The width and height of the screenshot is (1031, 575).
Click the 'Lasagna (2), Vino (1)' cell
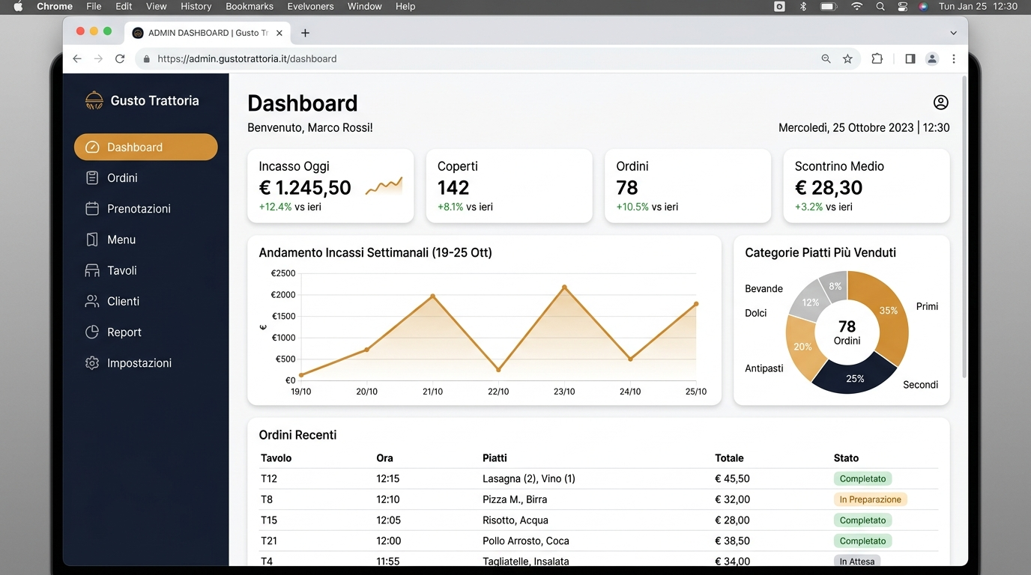(x=529, y=478)
